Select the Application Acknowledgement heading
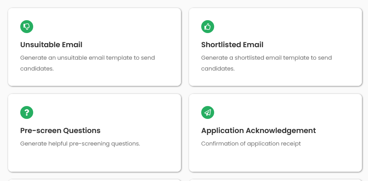The height and width of the screenshot is (181, 368). tap(258, 131)
